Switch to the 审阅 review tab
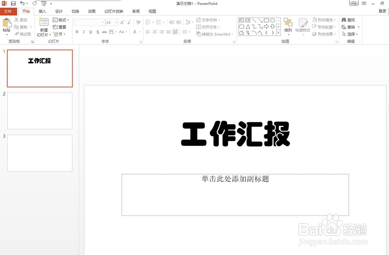This screenshot has width=389, height=255. pyautogui.click(x=136, y=11)
